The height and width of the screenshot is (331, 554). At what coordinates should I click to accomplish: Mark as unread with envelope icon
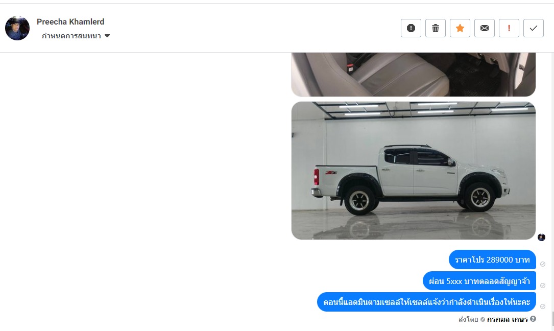click(485, 28)
